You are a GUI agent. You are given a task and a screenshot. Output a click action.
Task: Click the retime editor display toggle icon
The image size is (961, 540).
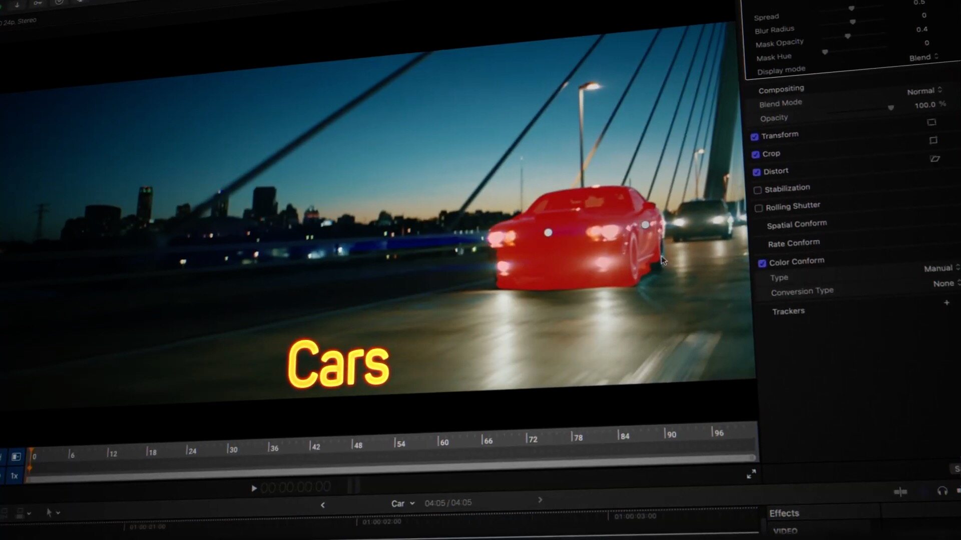[x=16, y=456]
